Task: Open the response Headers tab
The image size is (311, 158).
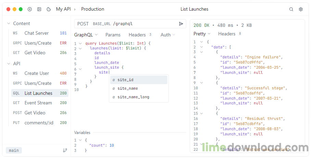Action: [227, 34]
